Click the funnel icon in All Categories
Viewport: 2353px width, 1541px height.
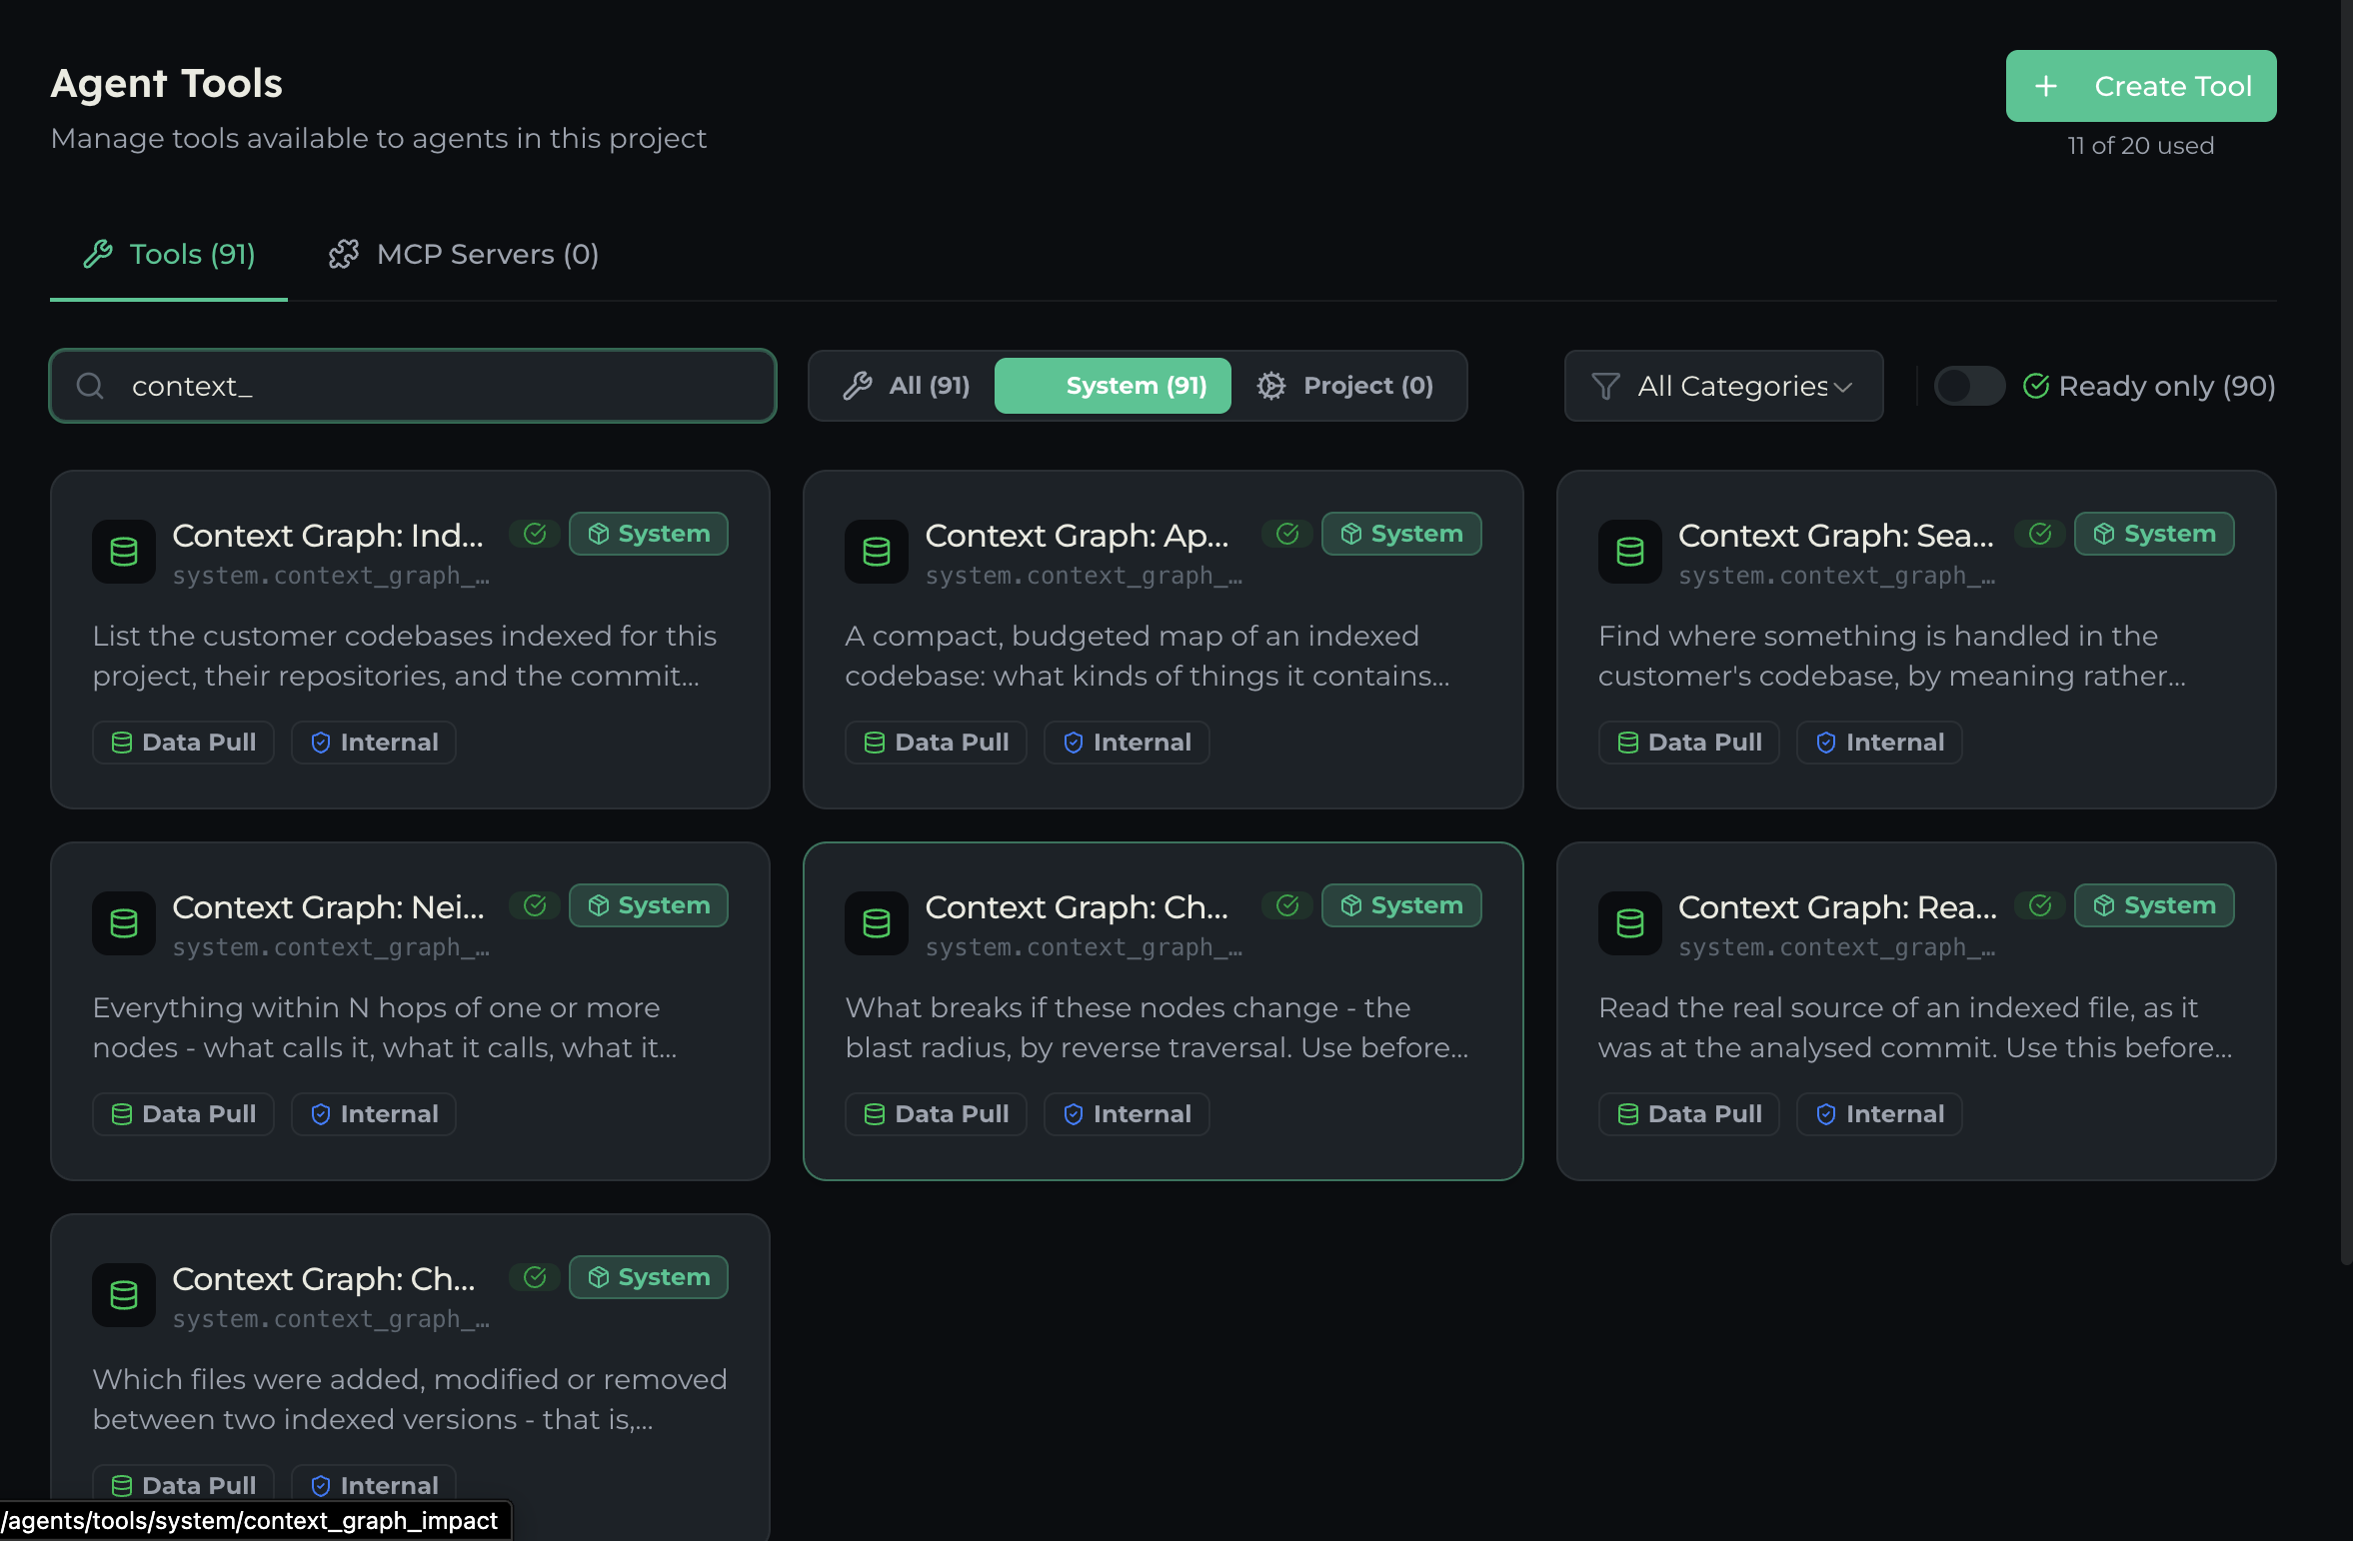1605,386
